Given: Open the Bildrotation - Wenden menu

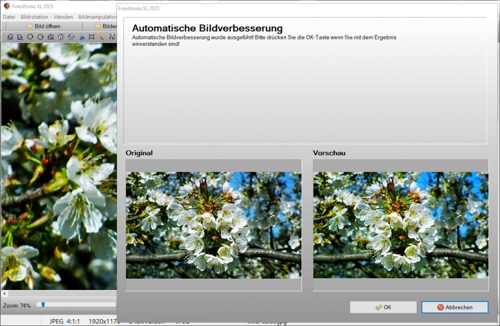Looking at the screenshot, I should [x=45, y=16].
